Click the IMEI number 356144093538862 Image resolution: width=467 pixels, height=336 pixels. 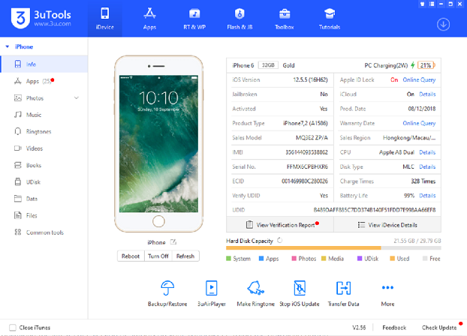coord(306,152)
